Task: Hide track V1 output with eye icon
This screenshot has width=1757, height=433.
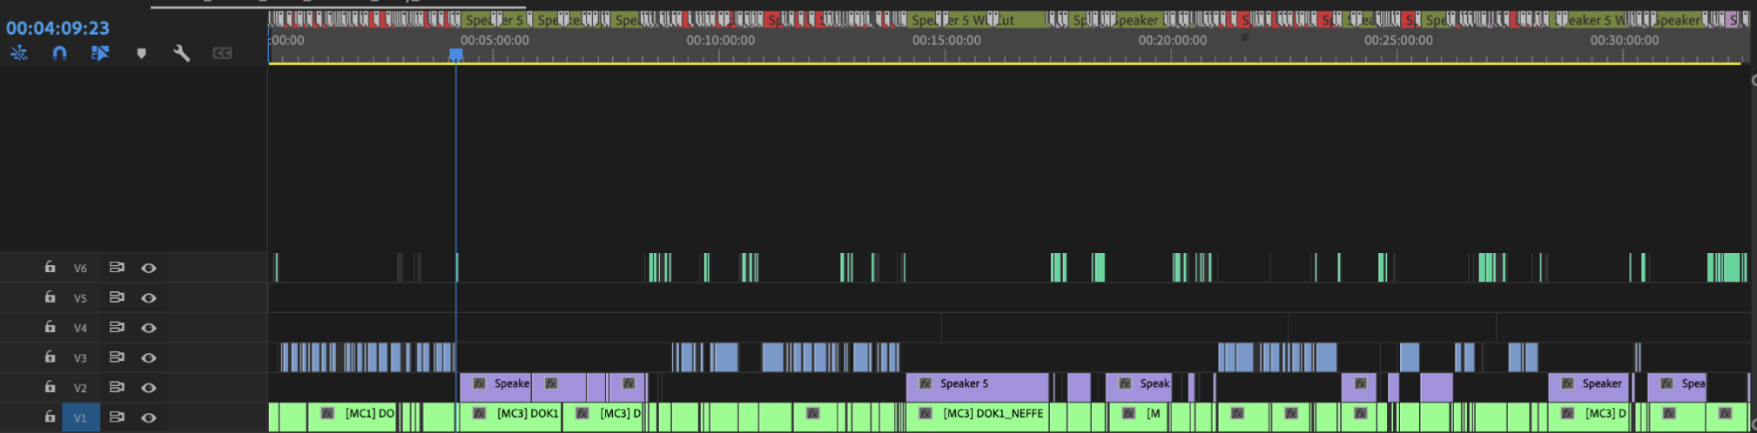Action: [x=149, y=418]
